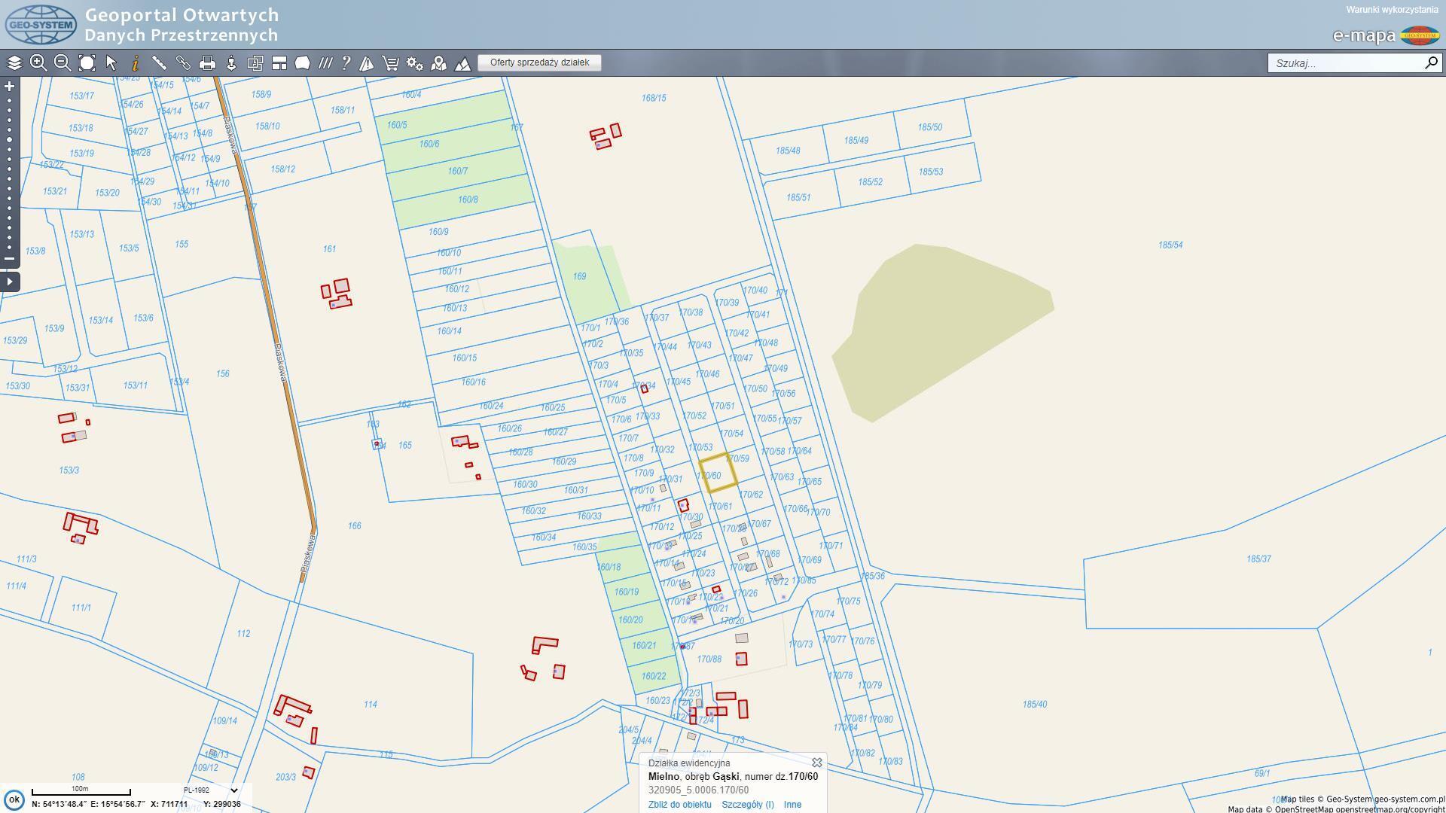Run search with magnifier button
This screenshot has width=1446, height=813.
pos(1431,63)
